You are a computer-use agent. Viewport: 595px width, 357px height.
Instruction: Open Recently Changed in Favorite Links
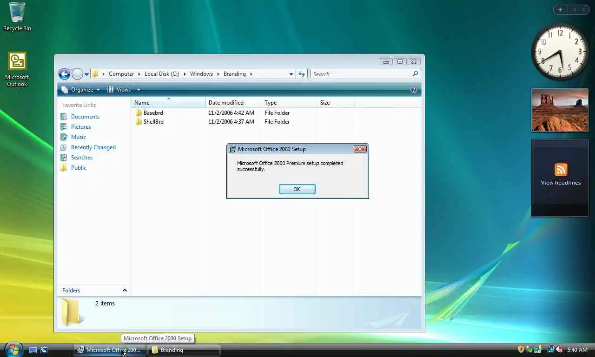(93, 147)
